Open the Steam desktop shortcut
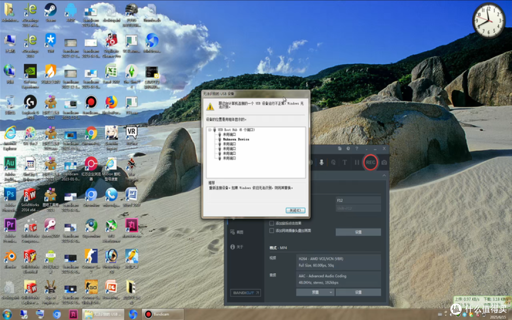 coord(50,12)
